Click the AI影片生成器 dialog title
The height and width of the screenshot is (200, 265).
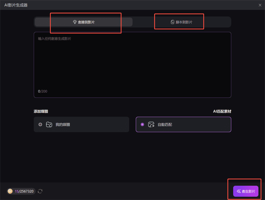pos(16,5)
